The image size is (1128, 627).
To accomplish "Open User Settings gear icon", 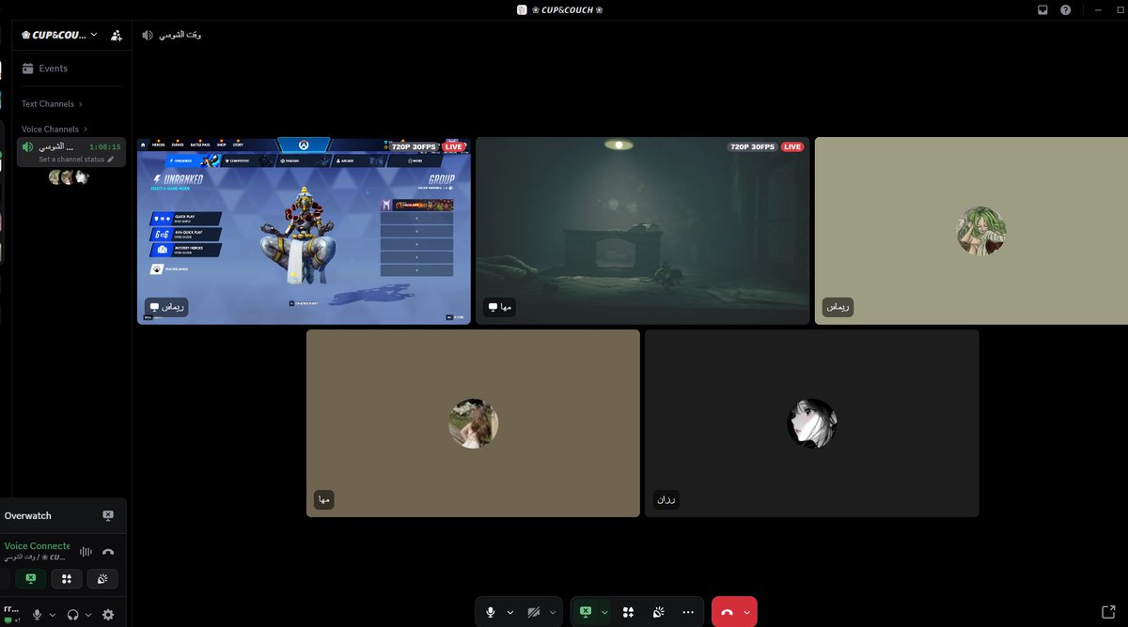I will pos(108,615).
